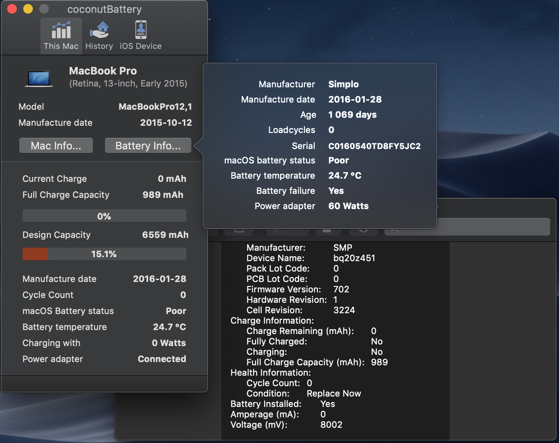Click the Current Charge bar showing 0%
Viewport: 559px width, 443px height.
104,215
